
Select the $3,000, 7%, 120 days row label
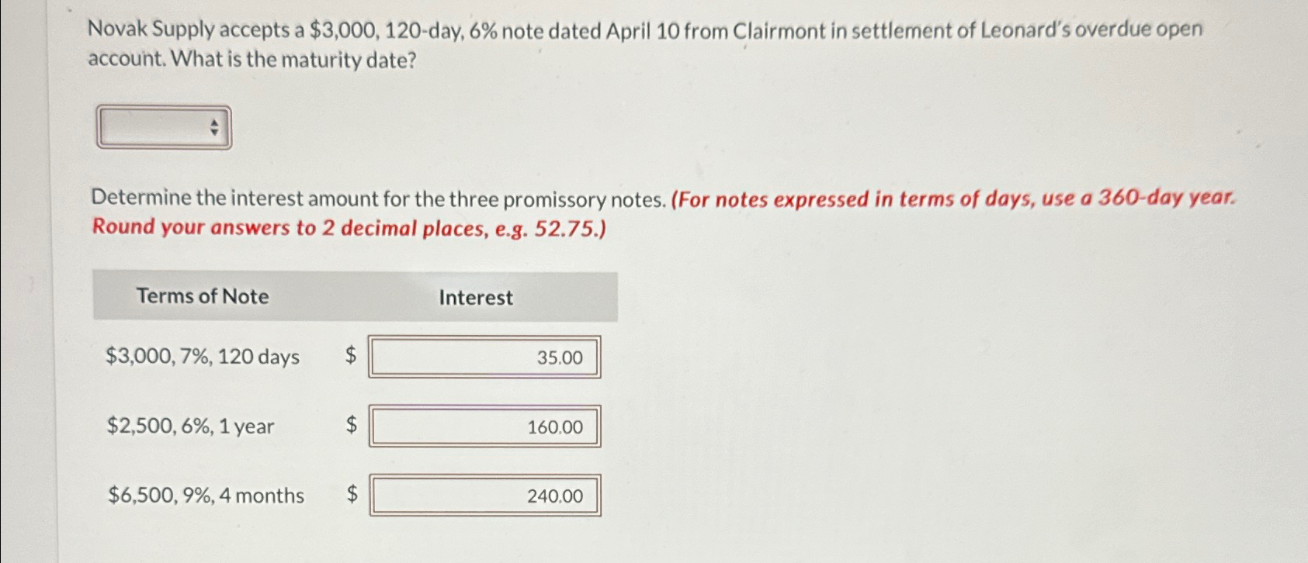202,357
